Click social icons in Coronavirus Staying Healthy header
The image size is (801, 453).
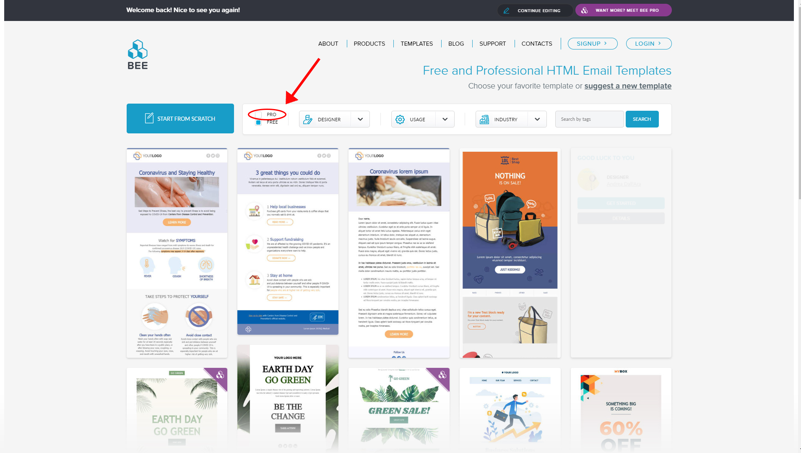pyautogui.click(x=213, y=156)
